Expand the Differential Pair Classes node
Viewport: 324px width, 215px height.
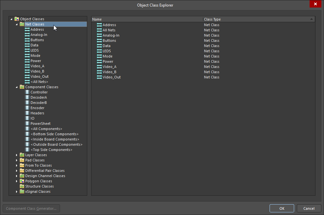pyautogui.click(x=17, y=171)
